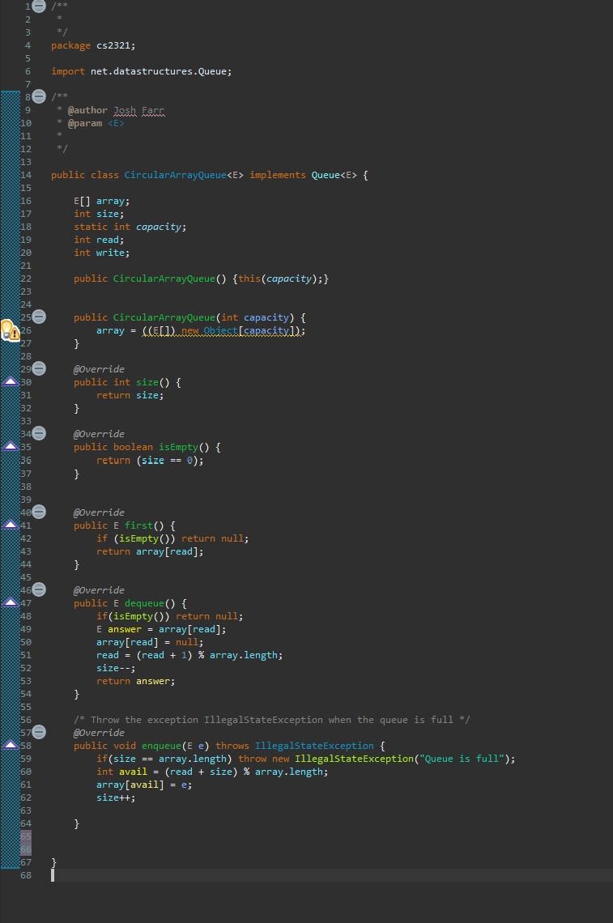613x923 pixels.
Task: Click the override marker on line 35
Action: (x=11, y=447)
